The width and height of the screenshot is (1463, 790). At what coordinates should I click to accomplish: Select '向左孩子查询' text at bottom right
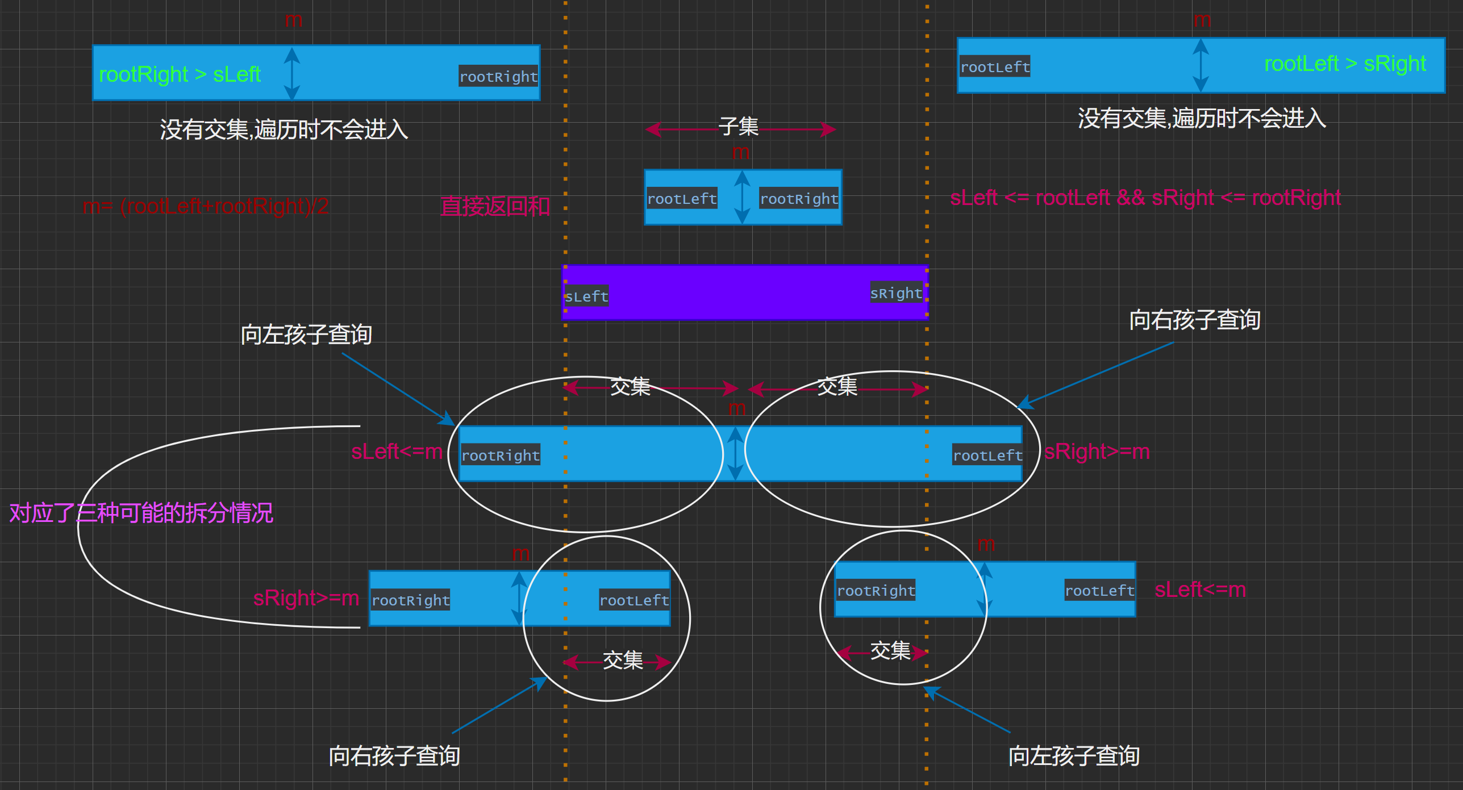pos(1074,756)
